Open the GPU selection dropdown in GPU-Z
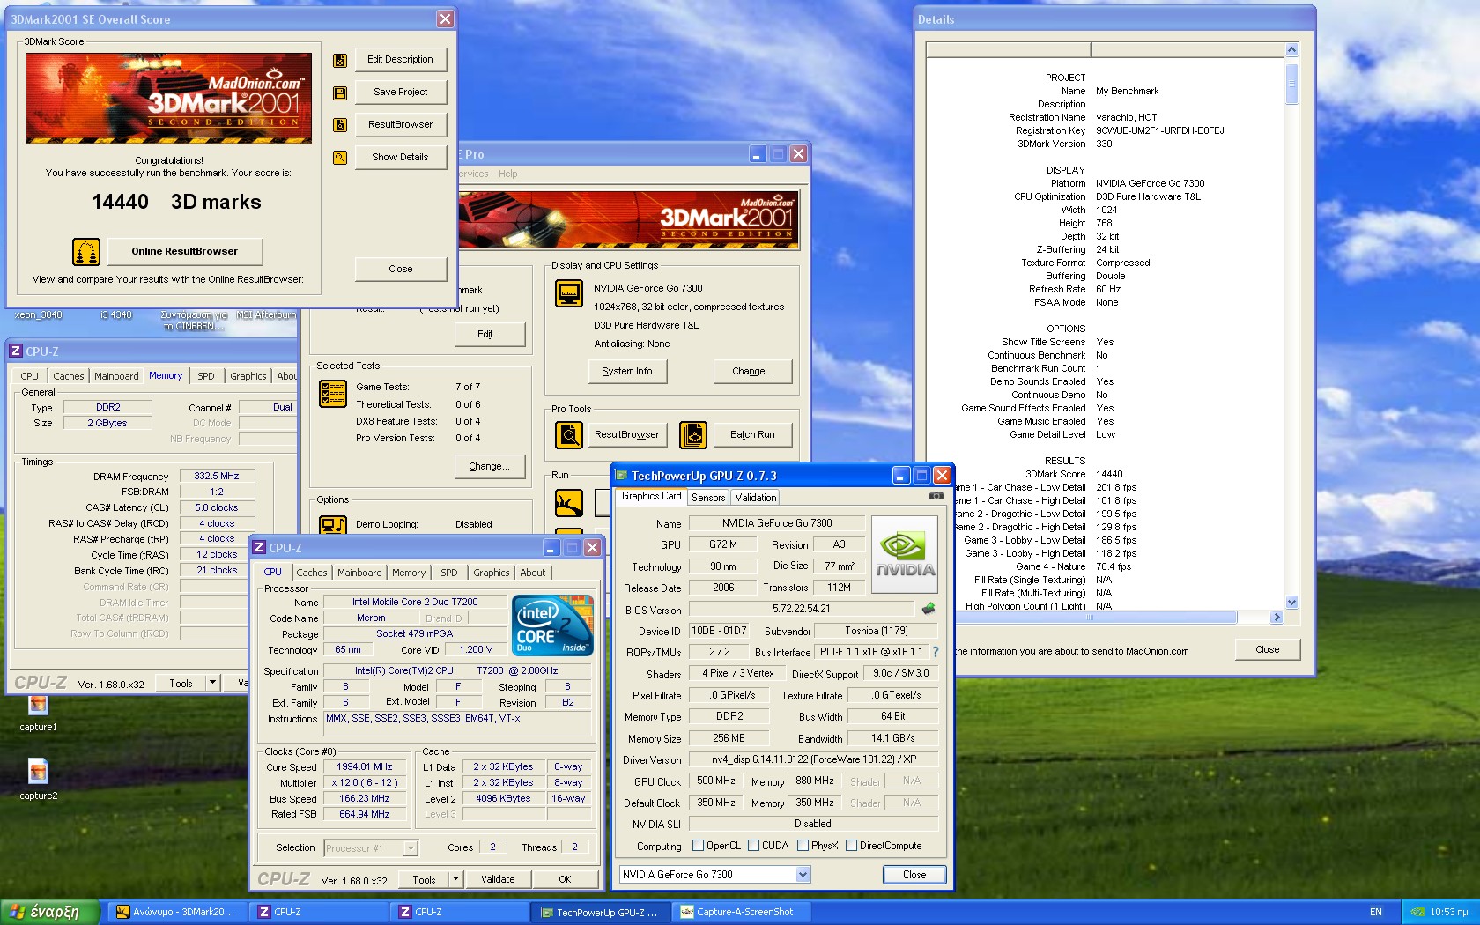The height and width of the screenshot is (925, 1480). point(803,875)
